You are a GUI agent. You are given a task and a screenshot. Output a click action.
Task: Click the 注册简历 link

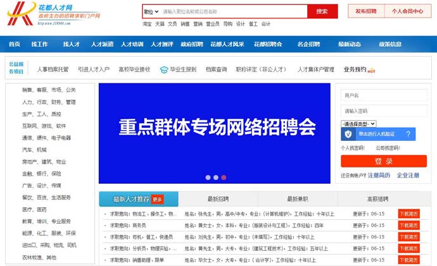pos(379,176)
